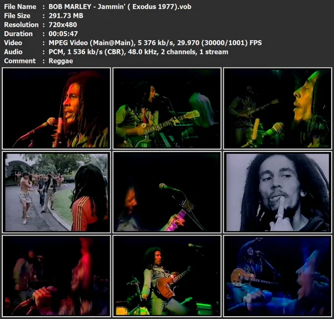Click the resolution value '720x480'
This screenshot has height=319, width=334.
point(62,24)
